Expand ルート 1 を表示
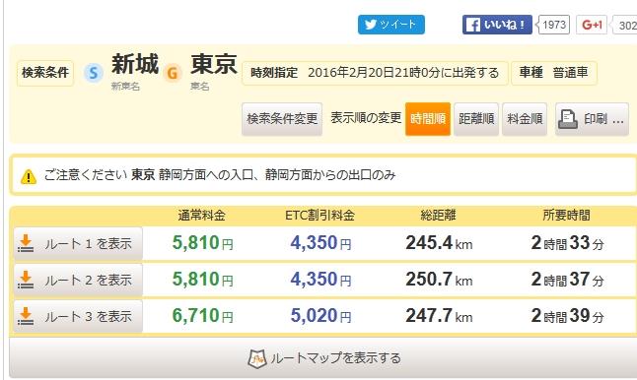Image resolution: width=637 pixels, height=380 pixels. pos(78,243)
